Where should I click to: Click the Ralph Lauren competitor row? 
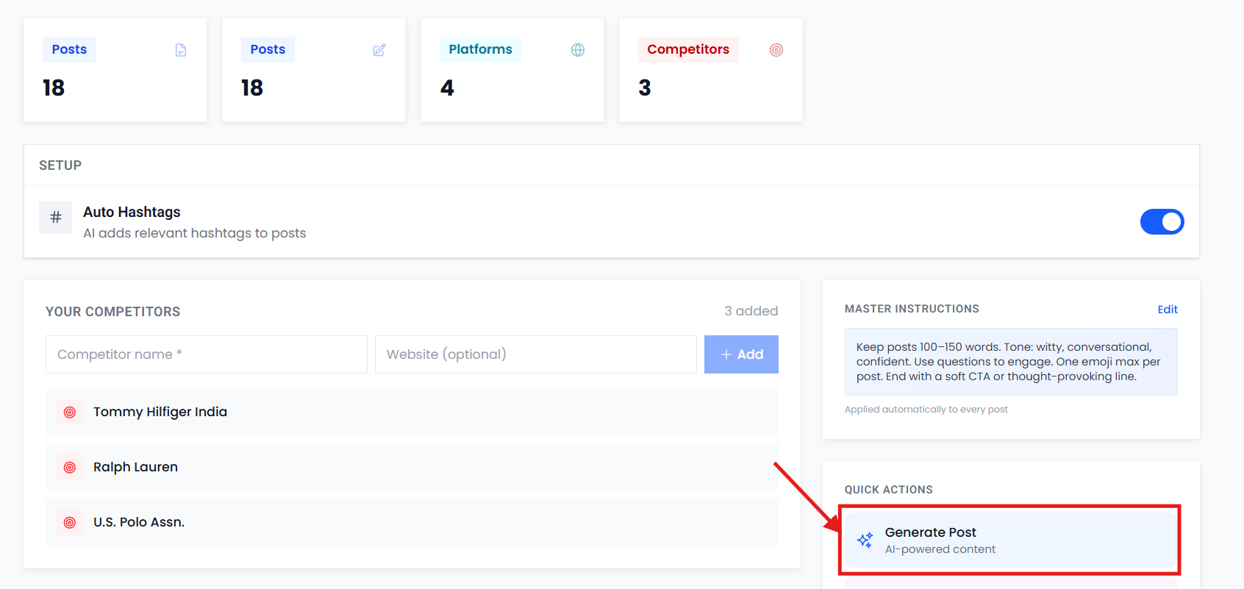412,468
